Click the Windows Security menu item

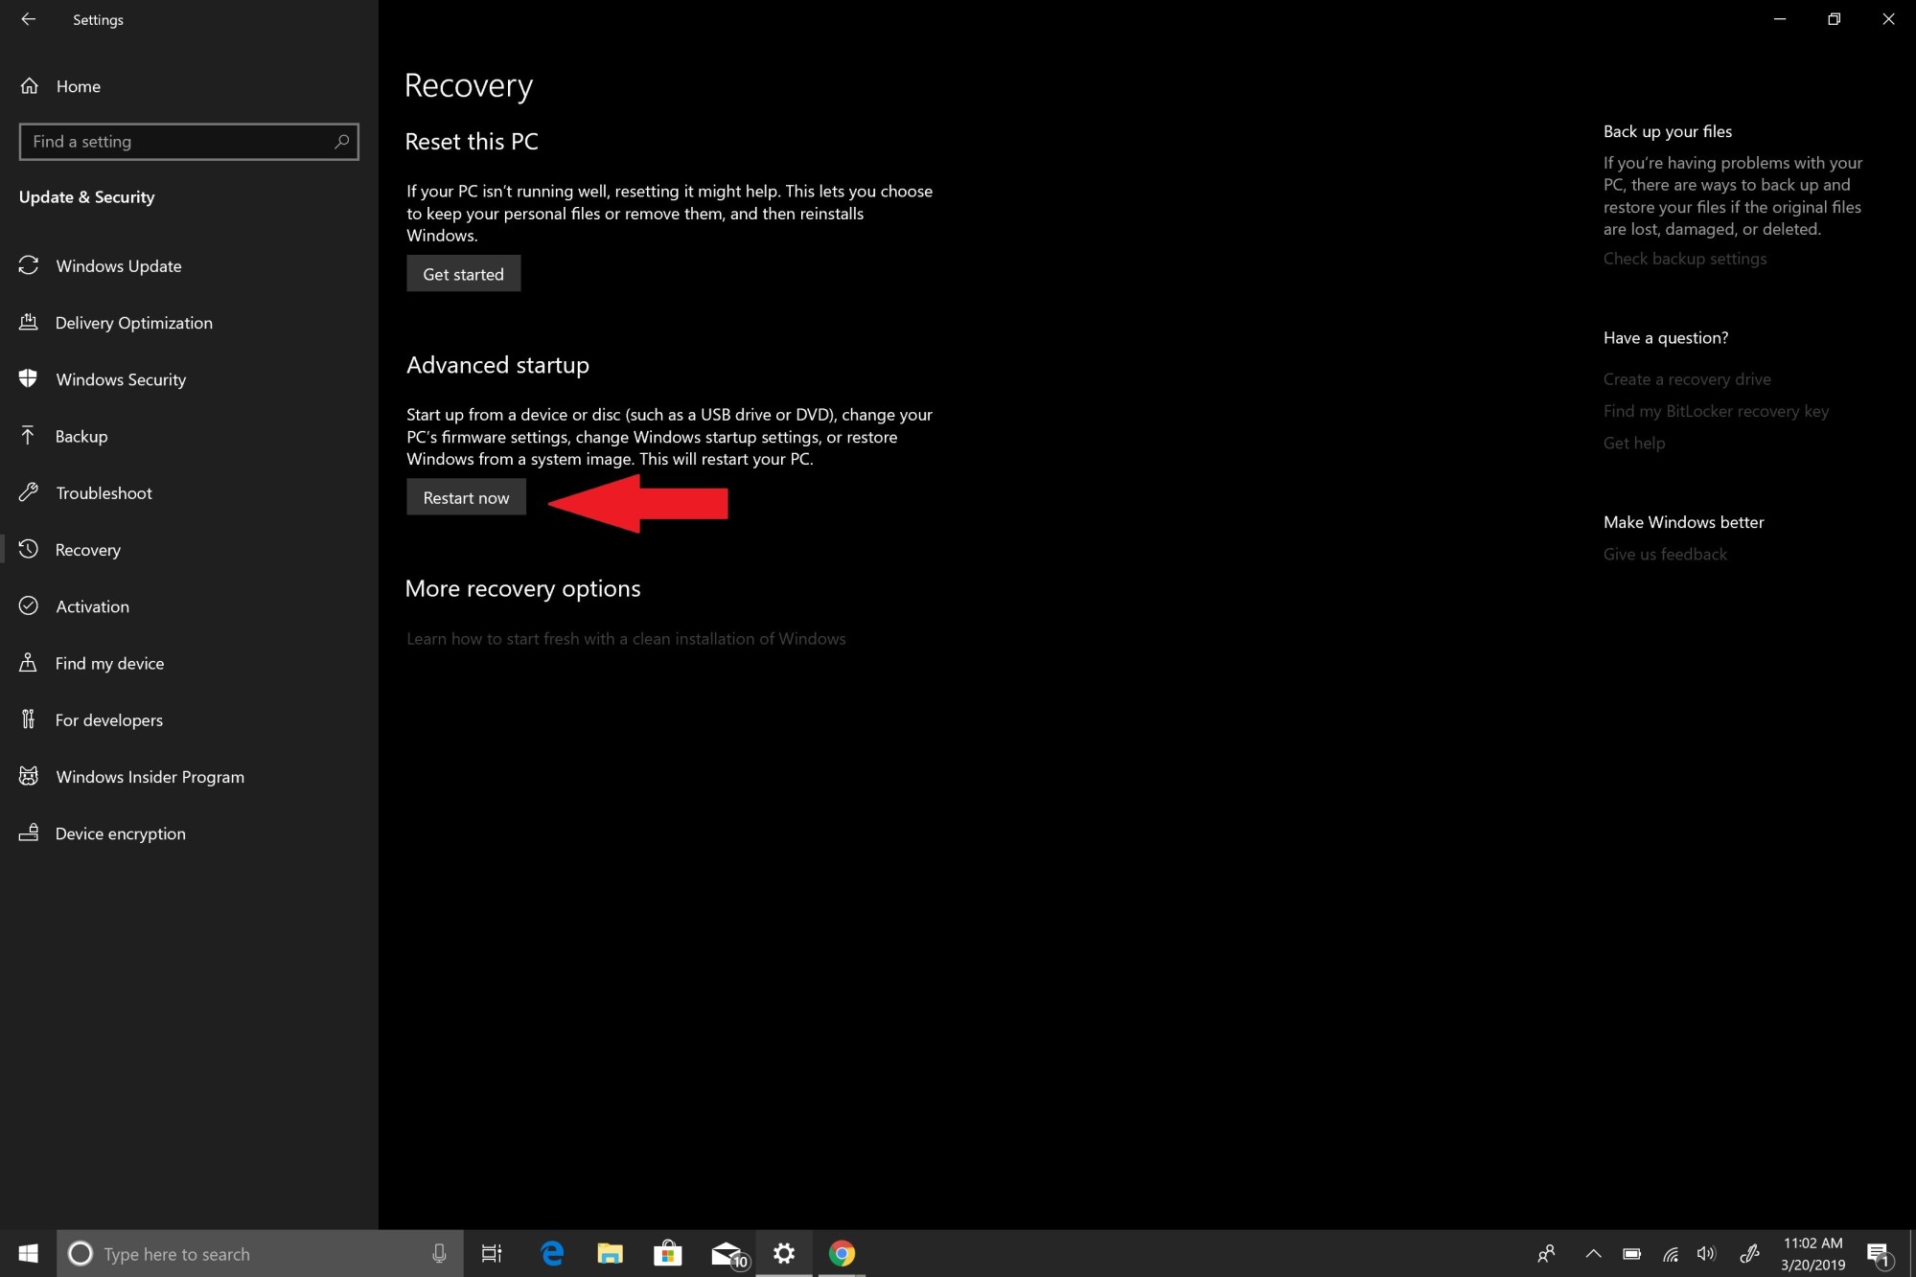point(120,377)
